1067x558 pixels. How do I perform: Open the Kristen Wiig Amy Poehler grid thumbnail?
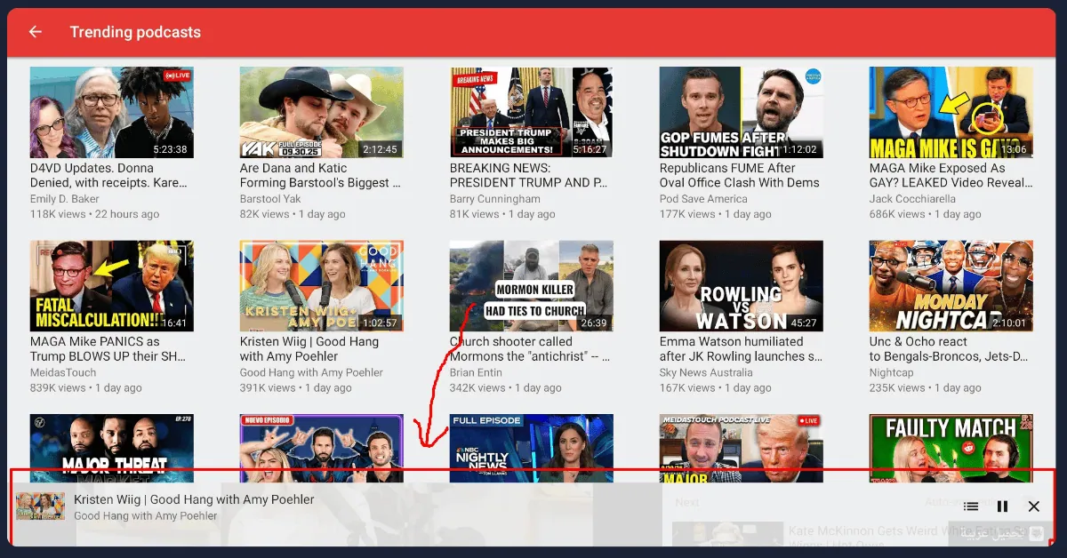point(322,286)
